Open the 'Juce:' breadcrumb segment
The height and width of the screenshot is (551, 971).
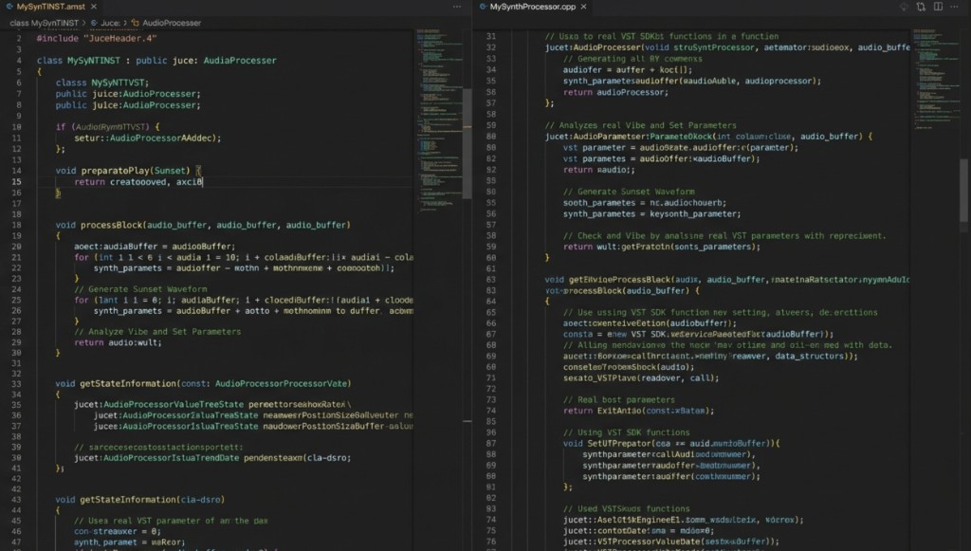pyautogui.click(x=110, y=23)
